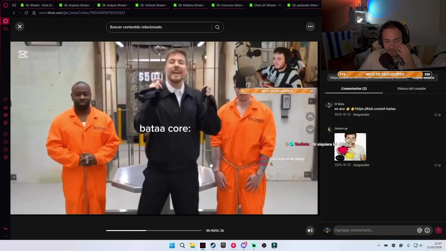
Task: Open the kick.com/el-bataa link in comment
Action: tap(375, 109)
